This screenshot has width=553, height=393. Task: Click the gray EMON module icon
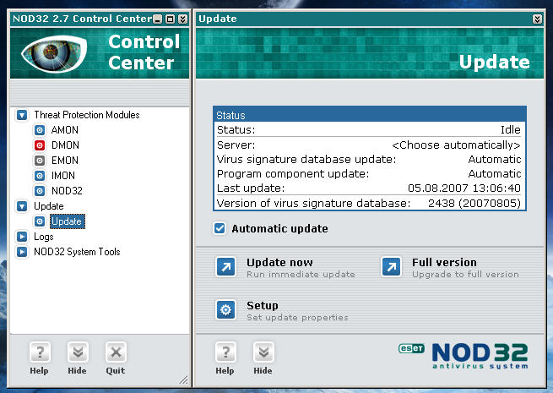tap(40, 161)
